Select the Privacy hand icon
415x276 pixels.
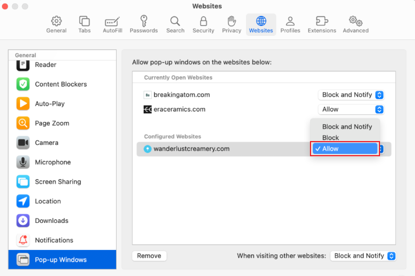click(231, 21)
